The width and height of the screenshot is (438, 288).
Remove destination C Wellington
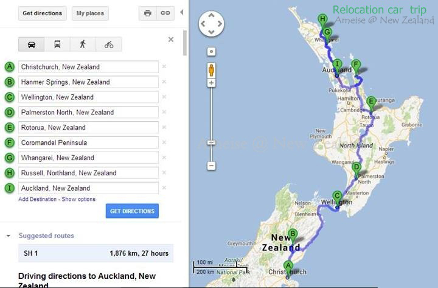(164, 97)
